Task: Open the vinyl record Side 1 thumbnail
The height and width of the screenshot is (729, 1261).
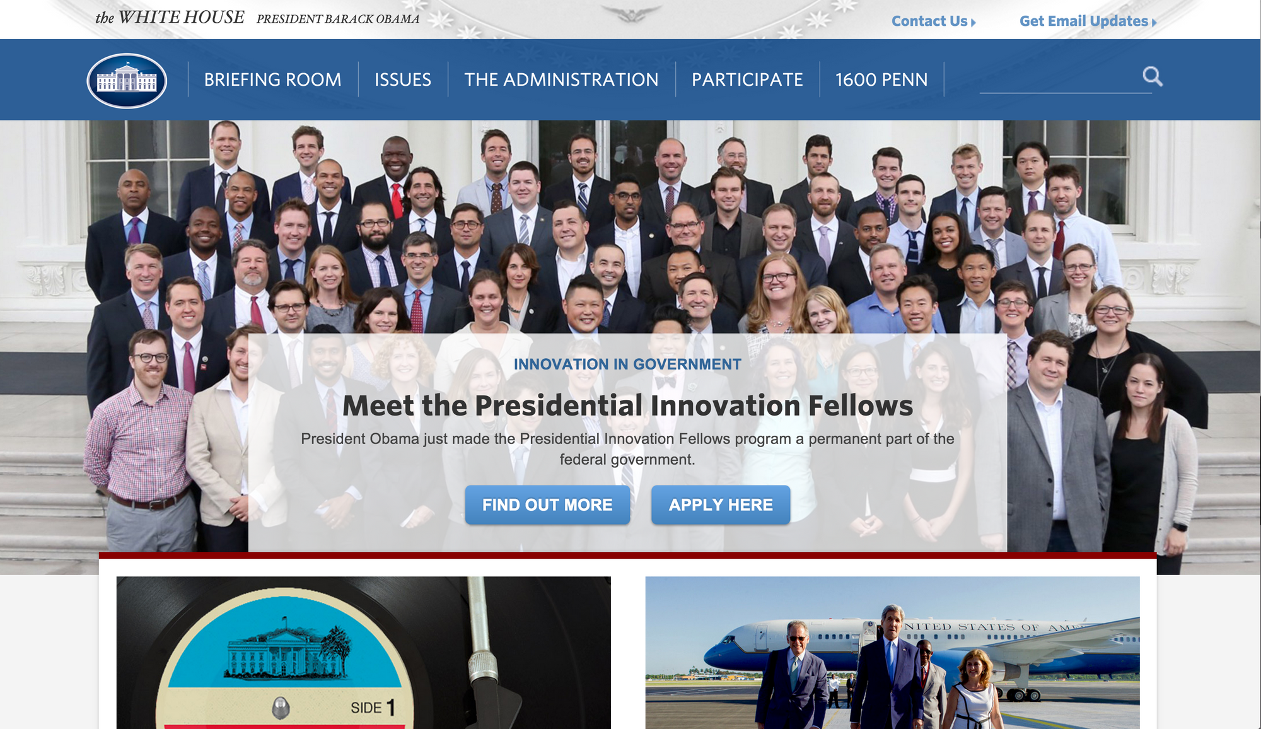Action: [x=364, y=653]
